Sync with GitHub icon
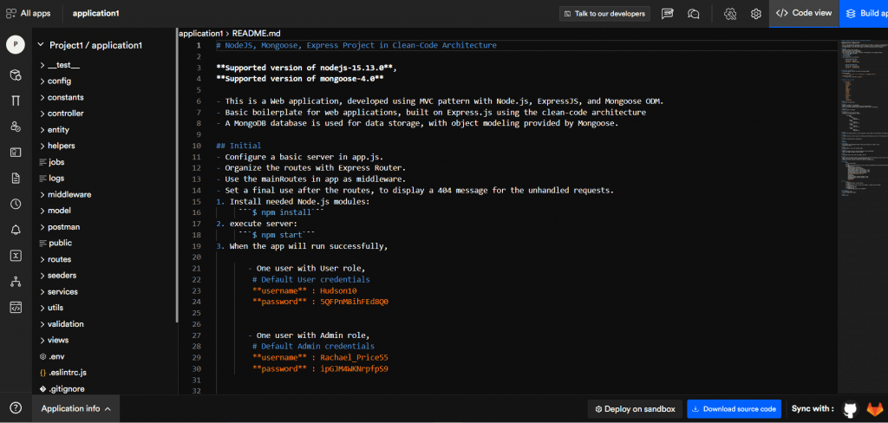Screen dimensions: 888x423 [850, 409]
